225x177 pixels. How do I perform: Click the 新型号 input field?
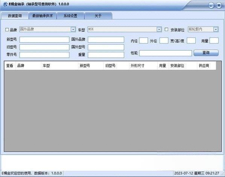click(x=44, y=40)
